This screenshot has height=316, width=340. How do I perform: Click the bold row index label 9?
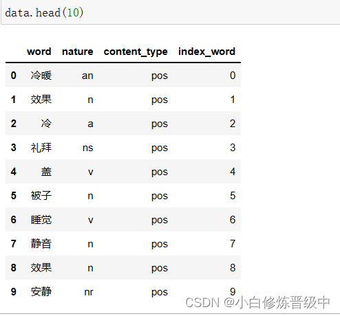point(14,292)
